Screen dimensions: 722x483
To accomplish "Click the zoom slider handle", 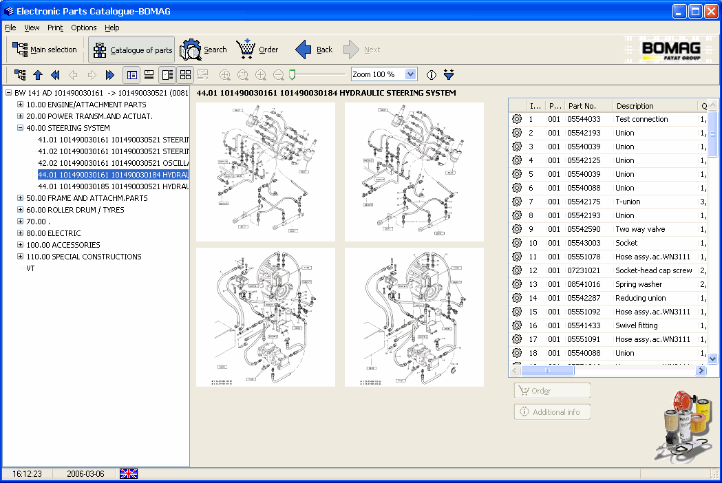I will click(292, 74).
